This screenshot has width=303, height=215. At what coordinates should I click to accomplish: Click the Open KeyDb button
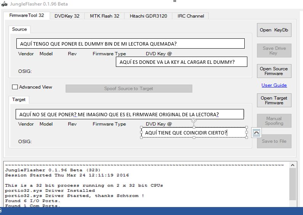point(274,30)
